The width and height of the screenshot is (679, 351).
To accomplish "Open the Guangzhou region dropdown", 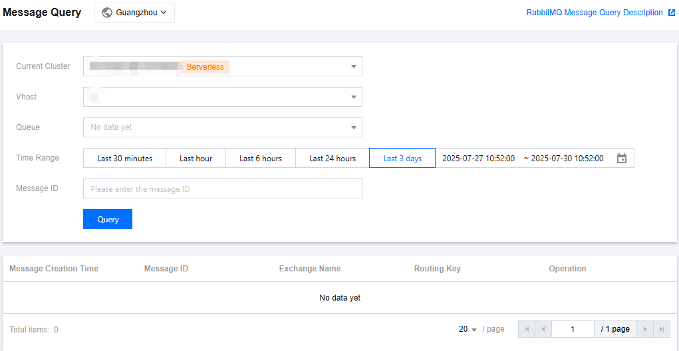I will [x=134, y=13].
